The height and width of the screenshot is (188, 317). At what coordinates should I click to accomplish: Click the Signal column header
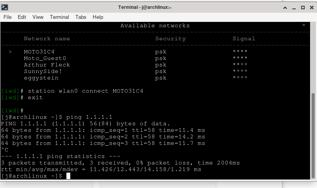(x=244, y=39)
